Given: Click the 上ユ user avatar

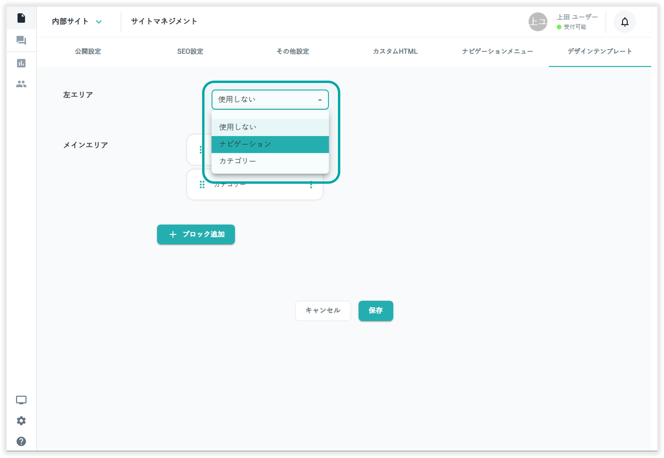Looking at the screenshot, I should click(538, 22).
